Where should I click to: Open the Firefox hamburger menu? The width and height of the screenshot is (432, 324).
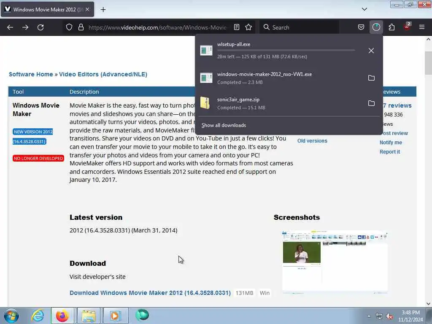click(x=422, y=27)
